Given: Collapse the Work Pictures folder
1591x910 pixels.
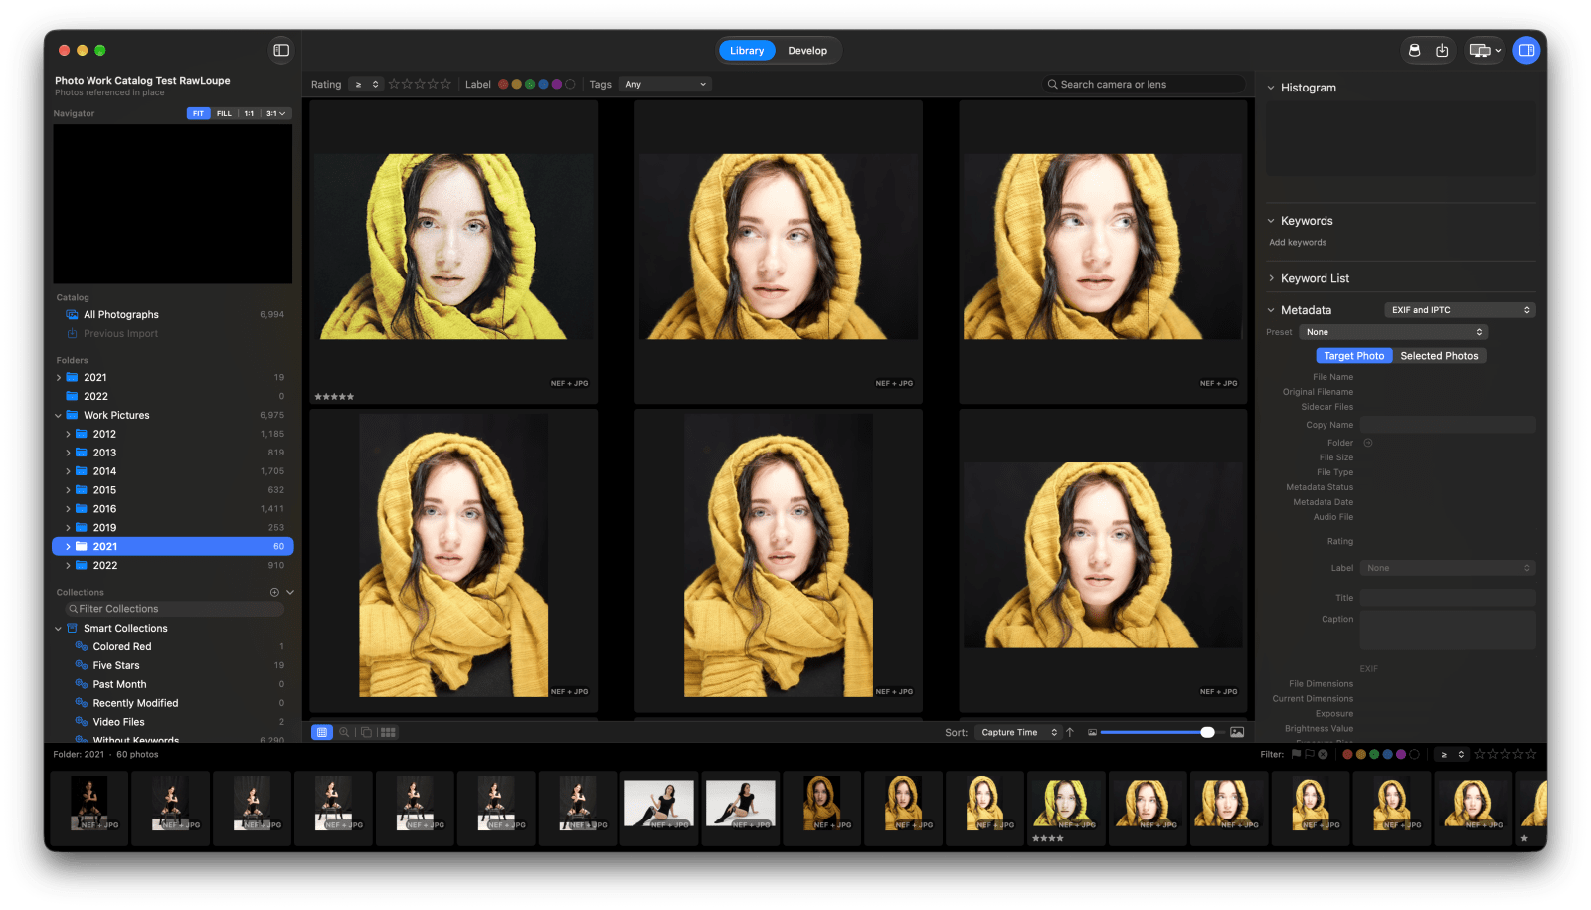Looking at the screenshot, I should [x=58, y=416].
